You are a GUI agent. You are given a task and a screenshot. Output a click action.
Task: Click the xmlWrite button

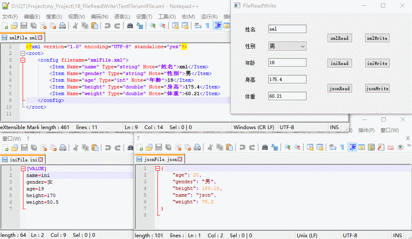pyautogui.click(x=377, y=38)
